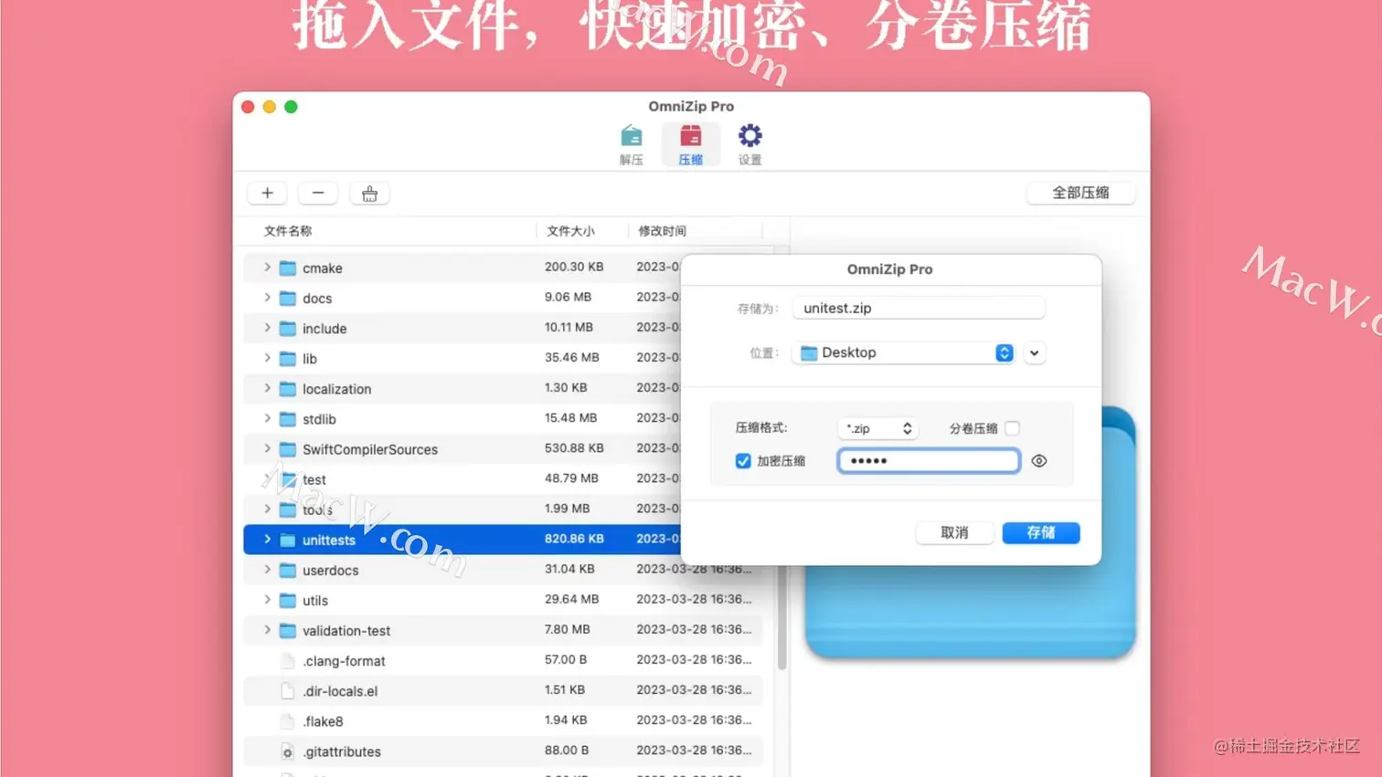Click the 31.04 KB size of userdocs
Image resolution: width=1382 pixels, height=777 pixels.
coord(569,569)
